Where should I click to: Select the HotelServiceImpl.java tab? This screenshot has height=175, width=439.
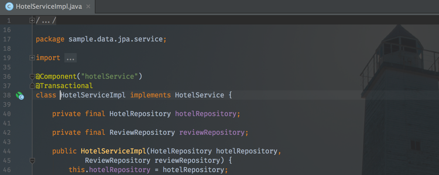(x=47, y=6)
